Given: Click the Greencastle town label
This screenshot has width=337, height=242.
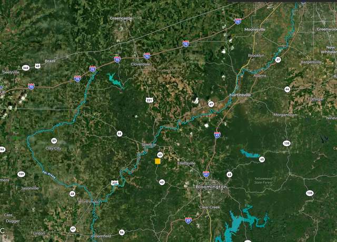Looking at the screenshot, I should point(121,18).
